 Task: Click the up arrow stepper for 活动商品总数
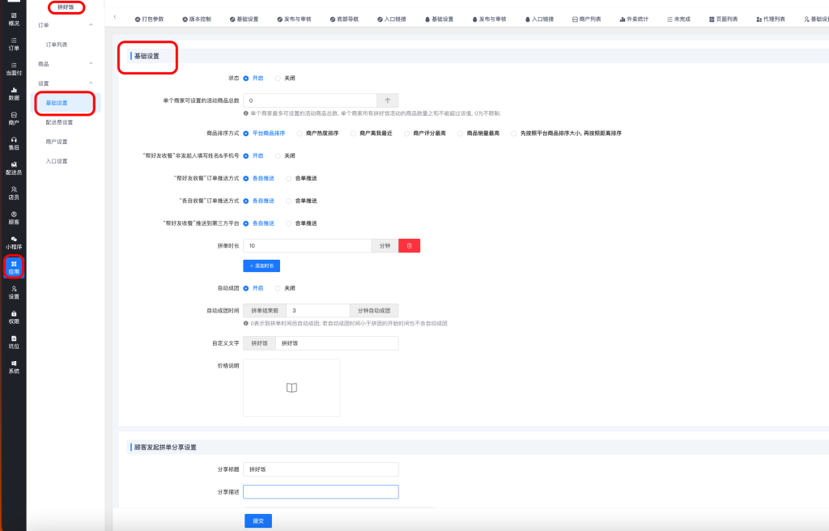(x=387, y=100)
